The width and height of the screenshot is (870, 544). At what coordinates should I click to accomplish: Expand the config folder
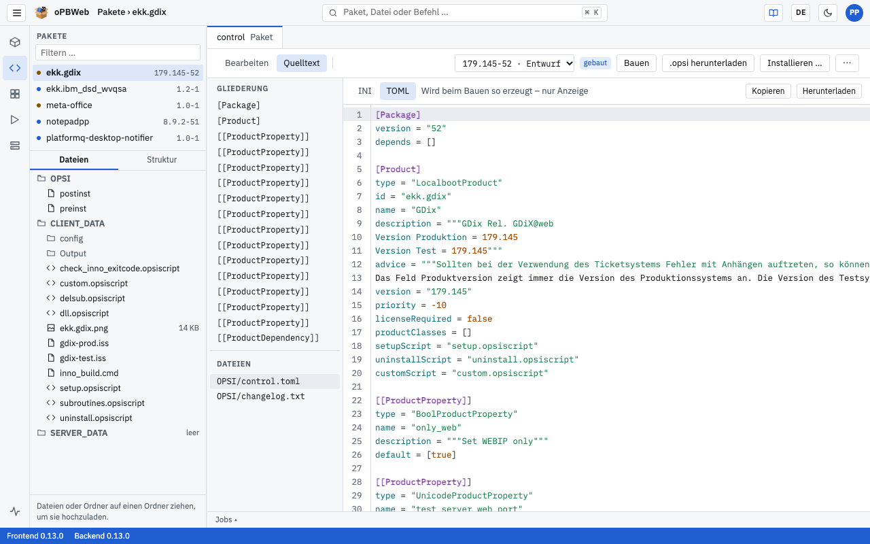pos(118,238)
